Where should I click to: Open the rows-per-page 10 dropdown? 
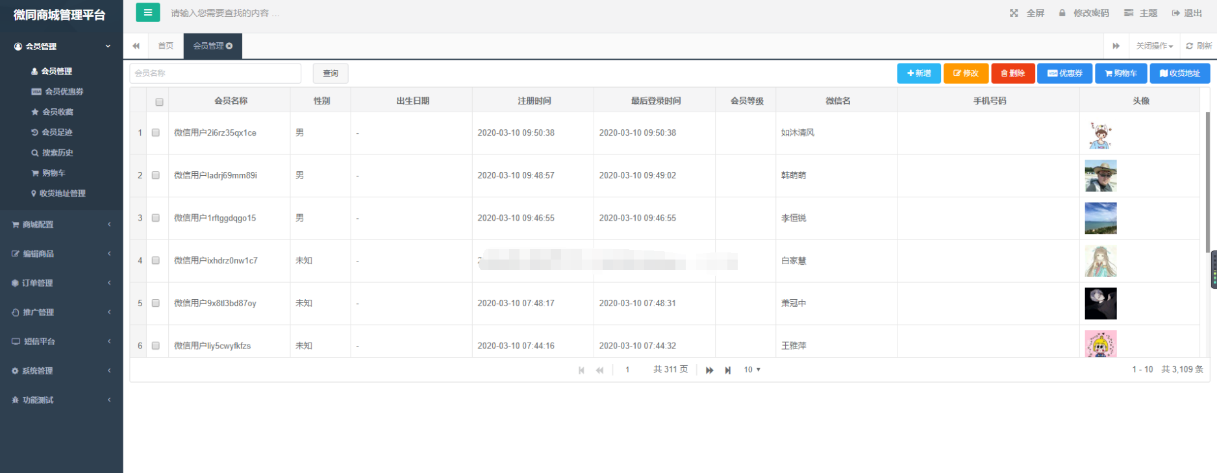752,370
